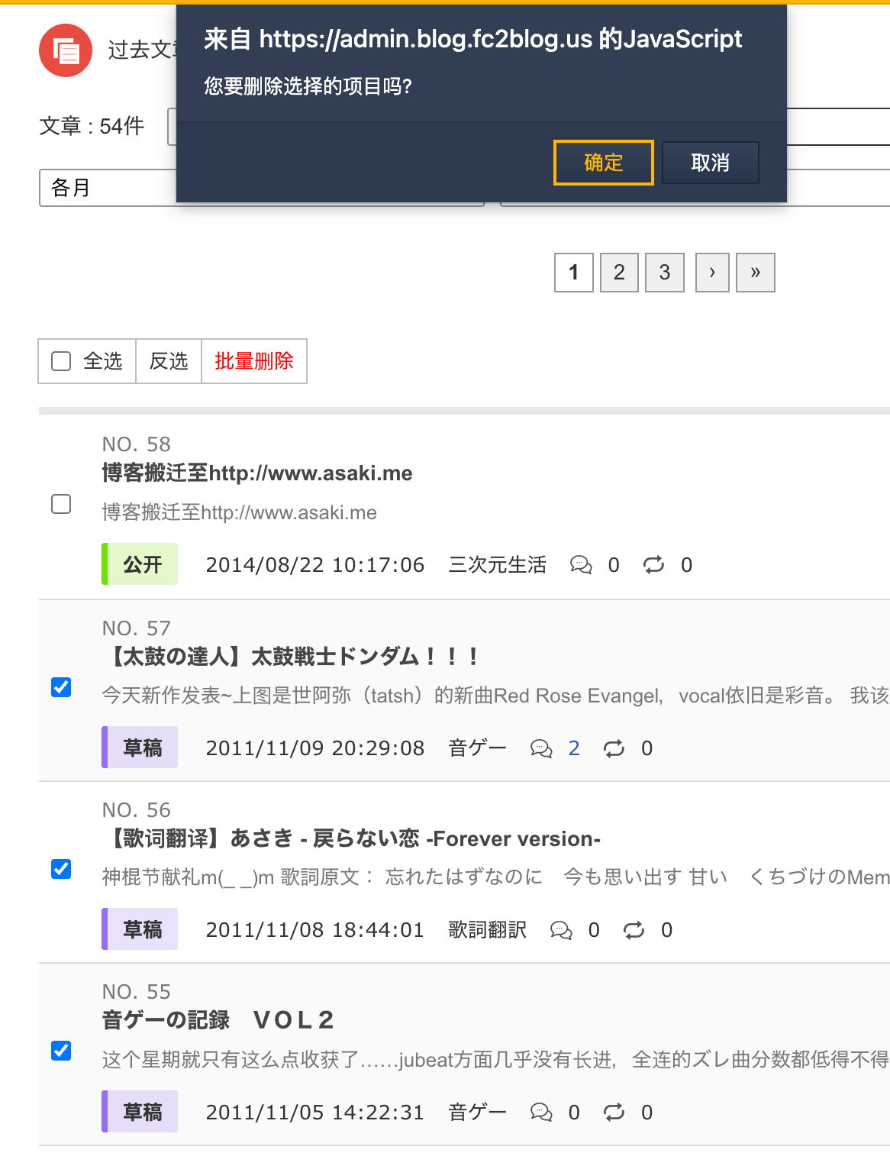This screenshot has height=1153, width=890.
Task: Uncheck the checkbox for post NO. 56
Action: tap(61, 869)
